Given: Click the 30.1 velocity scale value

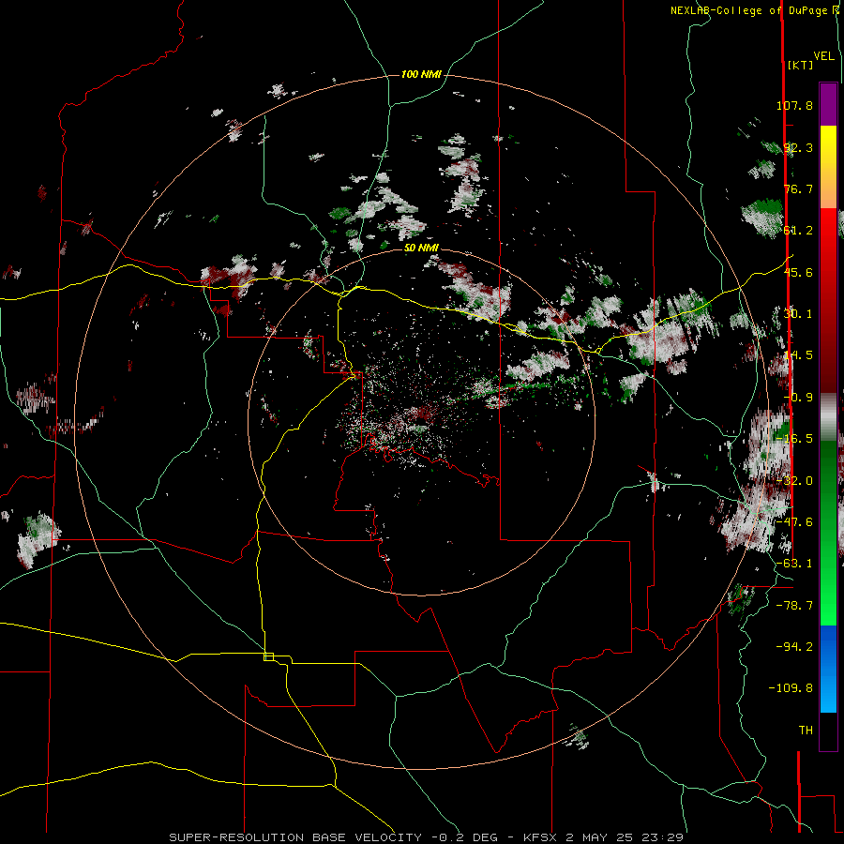Looking at the screenshot, I should pyautogui.click(x=798, y=314).
